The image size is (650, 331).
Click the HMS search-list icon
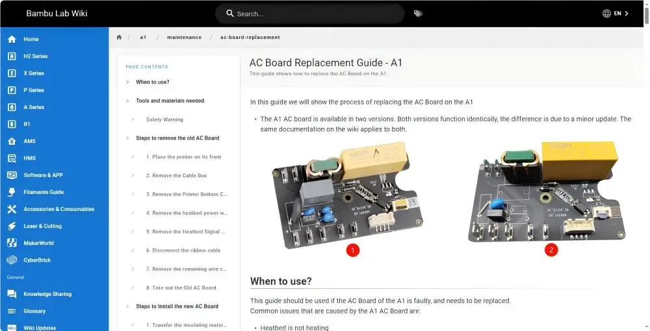pyautogui.click(x=12, y=158)
